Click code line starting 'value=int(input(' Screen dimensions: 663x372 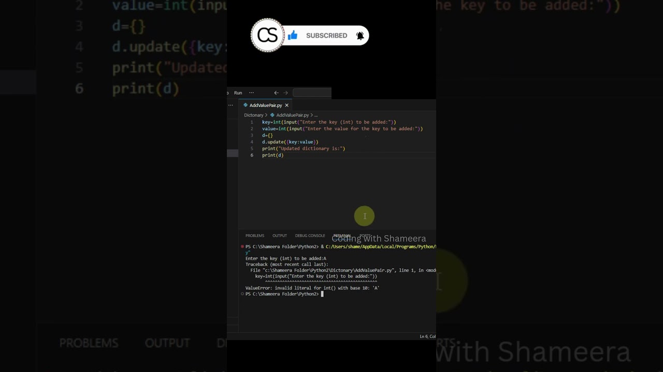pyautogui.click(x=342, y=129)
